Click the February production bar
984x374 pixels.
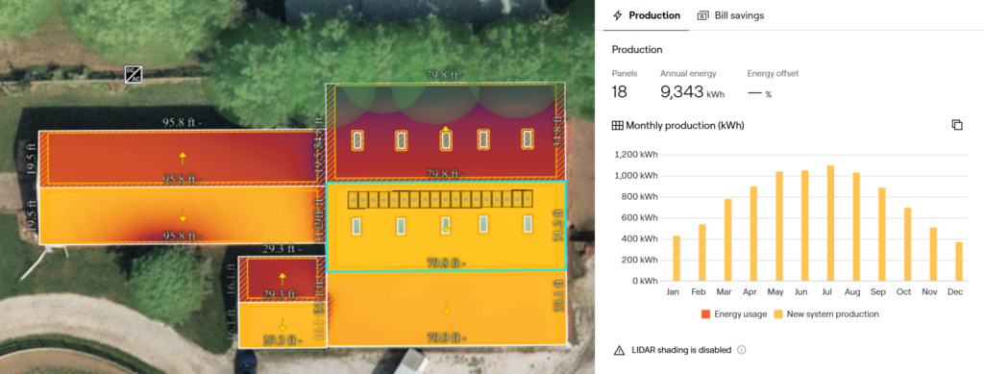702,252
